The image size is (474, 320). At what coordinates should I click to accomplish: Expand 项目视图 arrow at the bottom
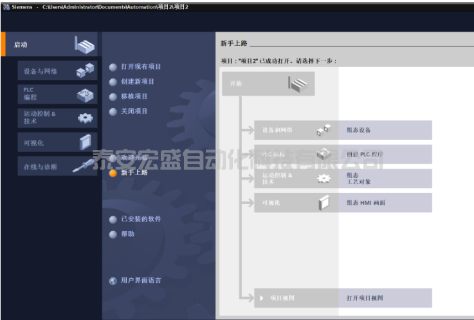click(262, 298)
